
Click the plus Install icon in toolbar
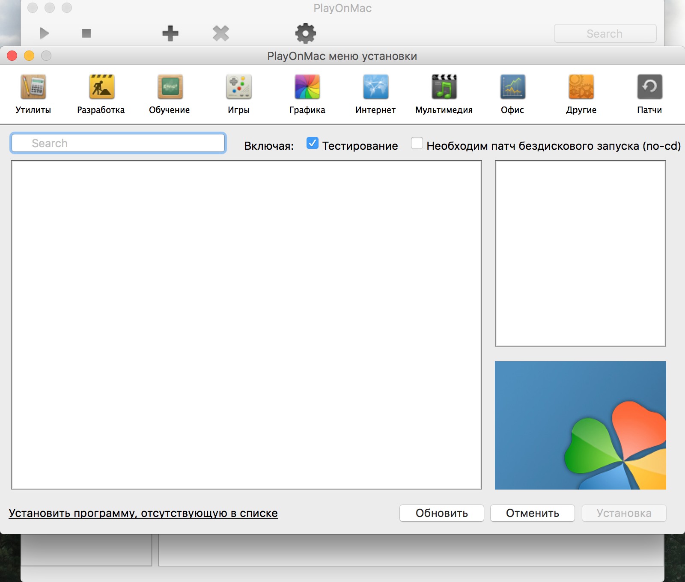[170, 33]
